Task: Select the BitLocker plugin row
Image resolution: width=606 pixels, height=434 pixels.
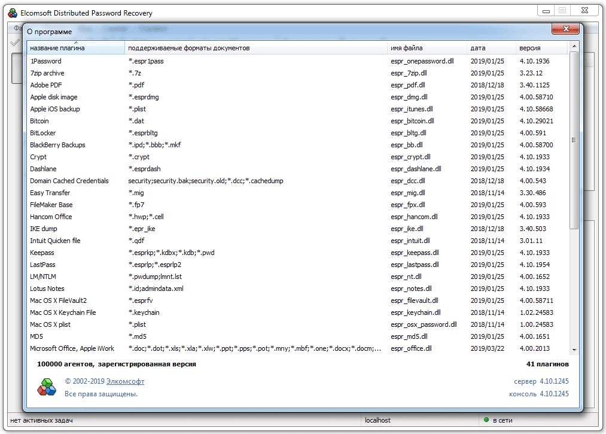Action: [x=297, y=133]
